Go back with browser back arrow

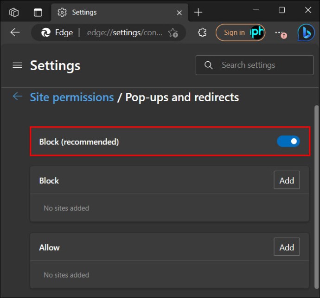15,32
